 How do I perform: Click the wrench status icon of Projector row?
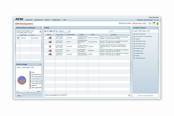tap(50, 46)
